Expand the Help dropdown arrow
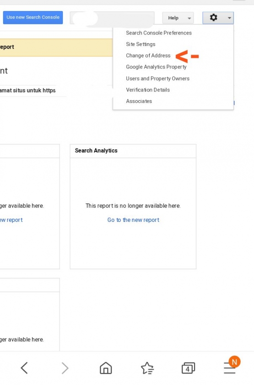Viewport: 254px width, 385px height. tap(189, 18)
